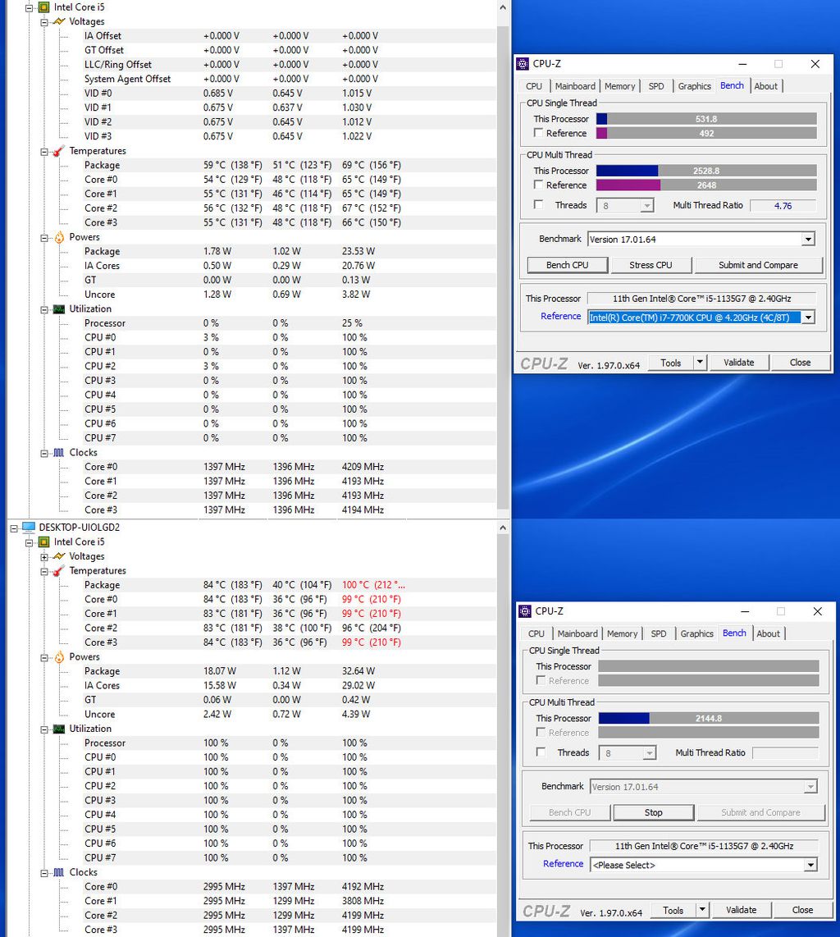Click the Clocks waveform icon in the upper HWMonitor panel

click(x=58, y=452)
